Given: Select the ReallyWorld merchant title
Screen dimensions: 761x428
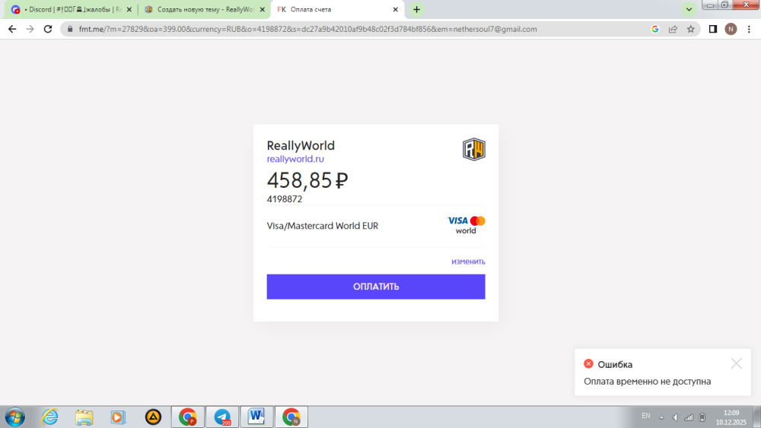Looking at the screenshot, I should pyautogui.click(x=301, y=145).
